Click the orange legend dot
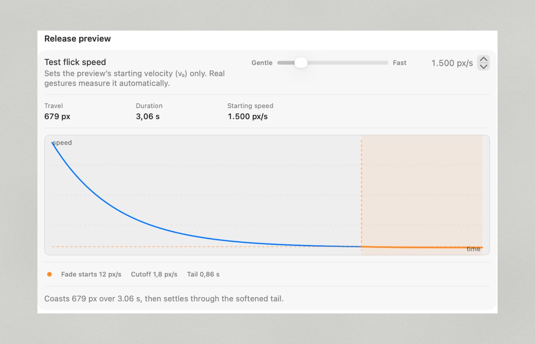This screenshot has height=344, width=535. pos(49,274)
